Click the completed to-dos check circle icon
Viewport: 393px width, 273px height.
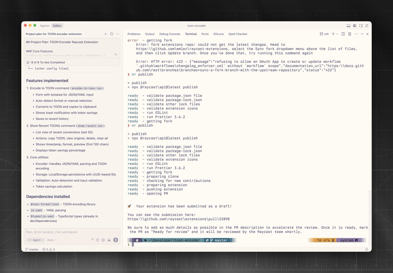[x=28, y=62]
